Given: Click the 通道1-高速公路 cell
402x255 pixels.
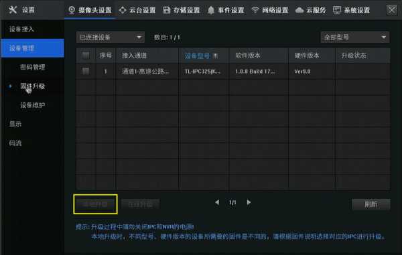Looking at the screenshot, I should (147, 72).
